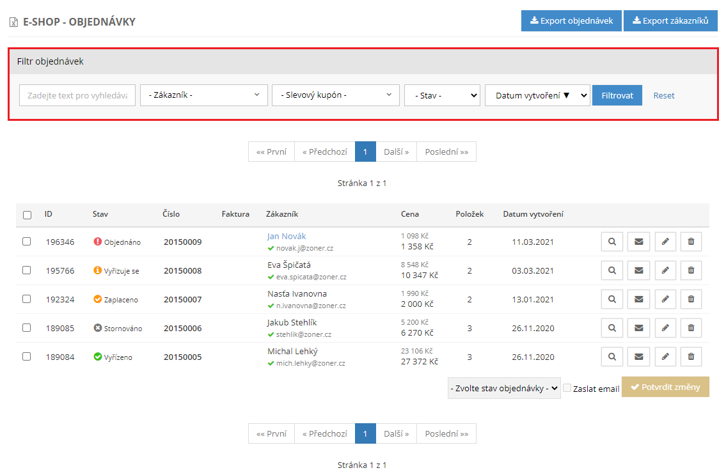Delete order 189085 using trash icon
Screen dimensions: 726x475
pos(691,328)
